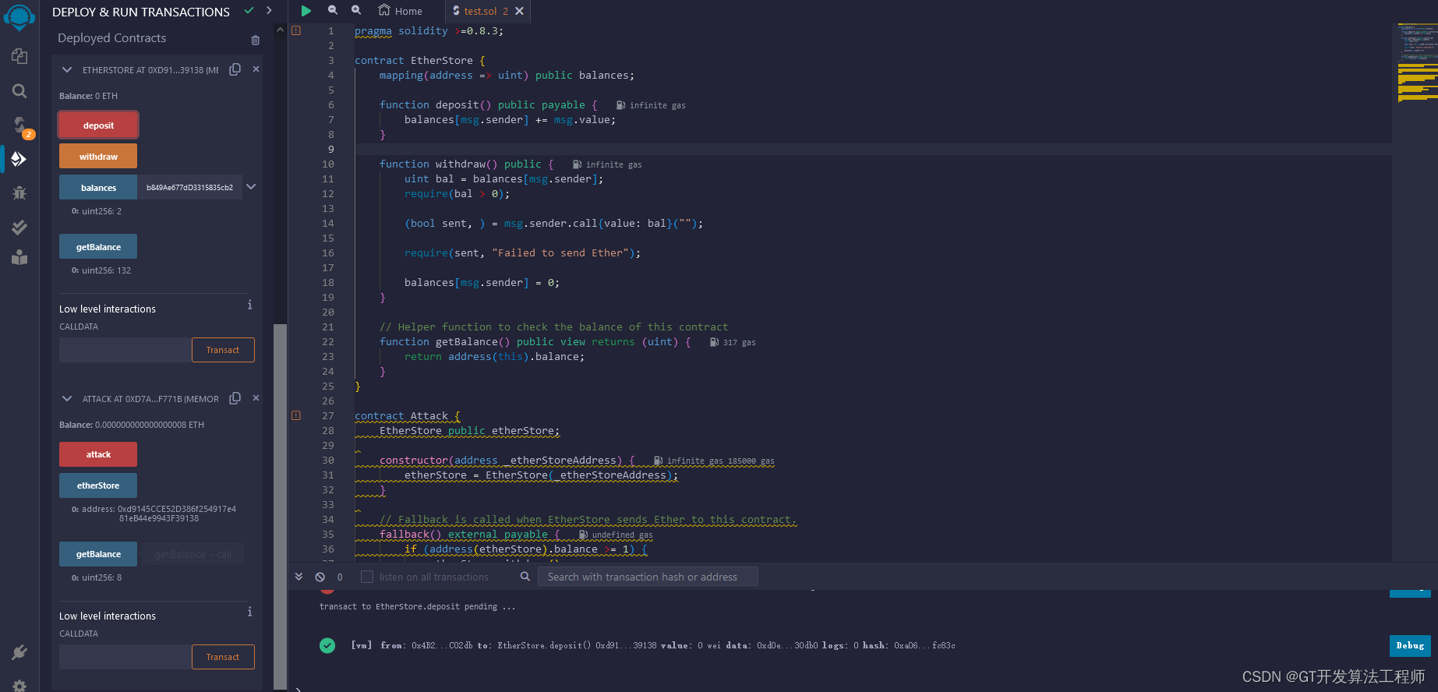Copy EtherStore contract address
Image resolution: width=1438 pixels, height=692 pixels.
(x=235, y=69)
